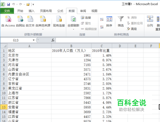Click the 全部刷新 icon
160x122 pixels.
(x=73, y=19)
